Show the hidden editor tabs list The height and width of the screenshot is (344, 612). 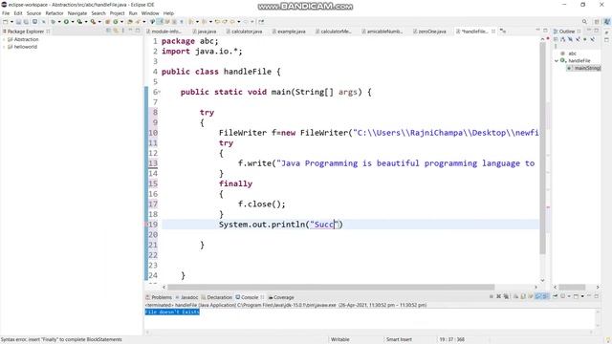503,32
